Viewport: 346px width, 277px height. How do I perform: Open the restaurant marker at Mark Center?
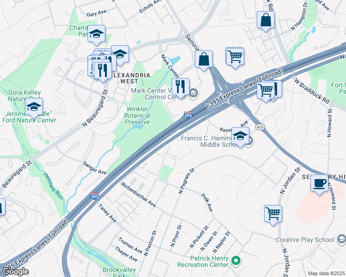(180, 87)
